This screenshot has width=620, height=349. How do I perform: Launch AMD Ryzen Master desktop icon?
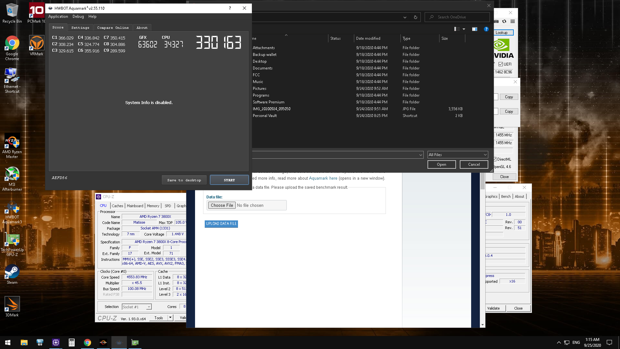click(x=12, y=146)
